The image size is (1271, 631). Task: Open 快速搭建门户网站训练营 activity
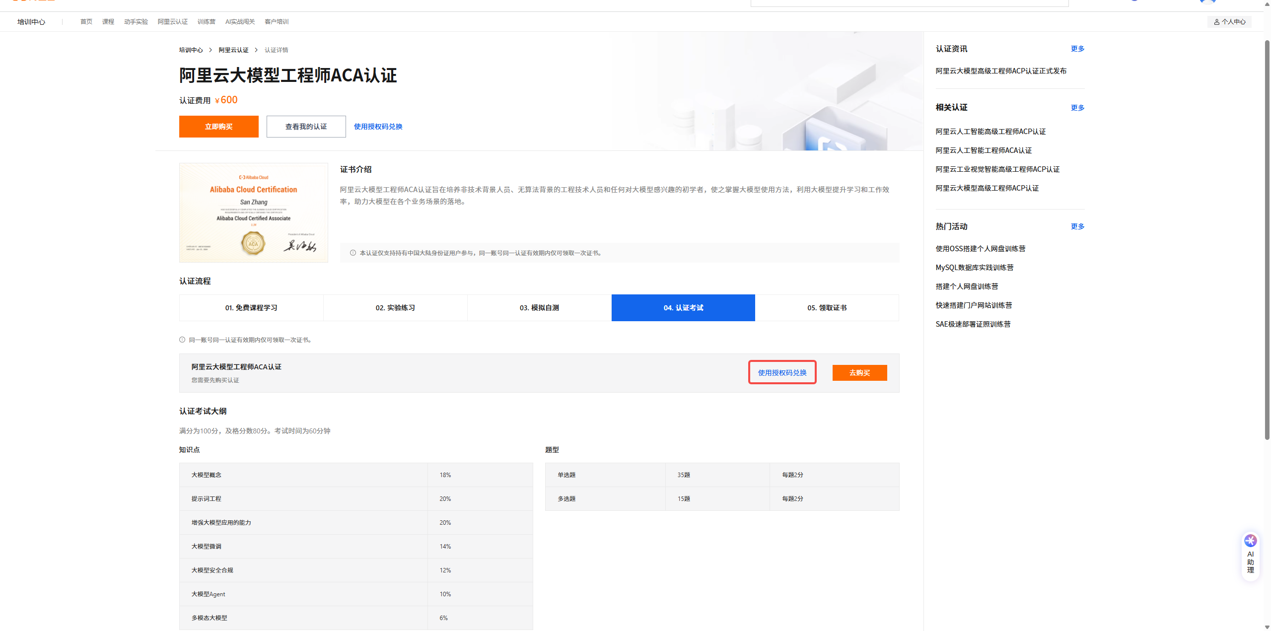coord(974,305)
